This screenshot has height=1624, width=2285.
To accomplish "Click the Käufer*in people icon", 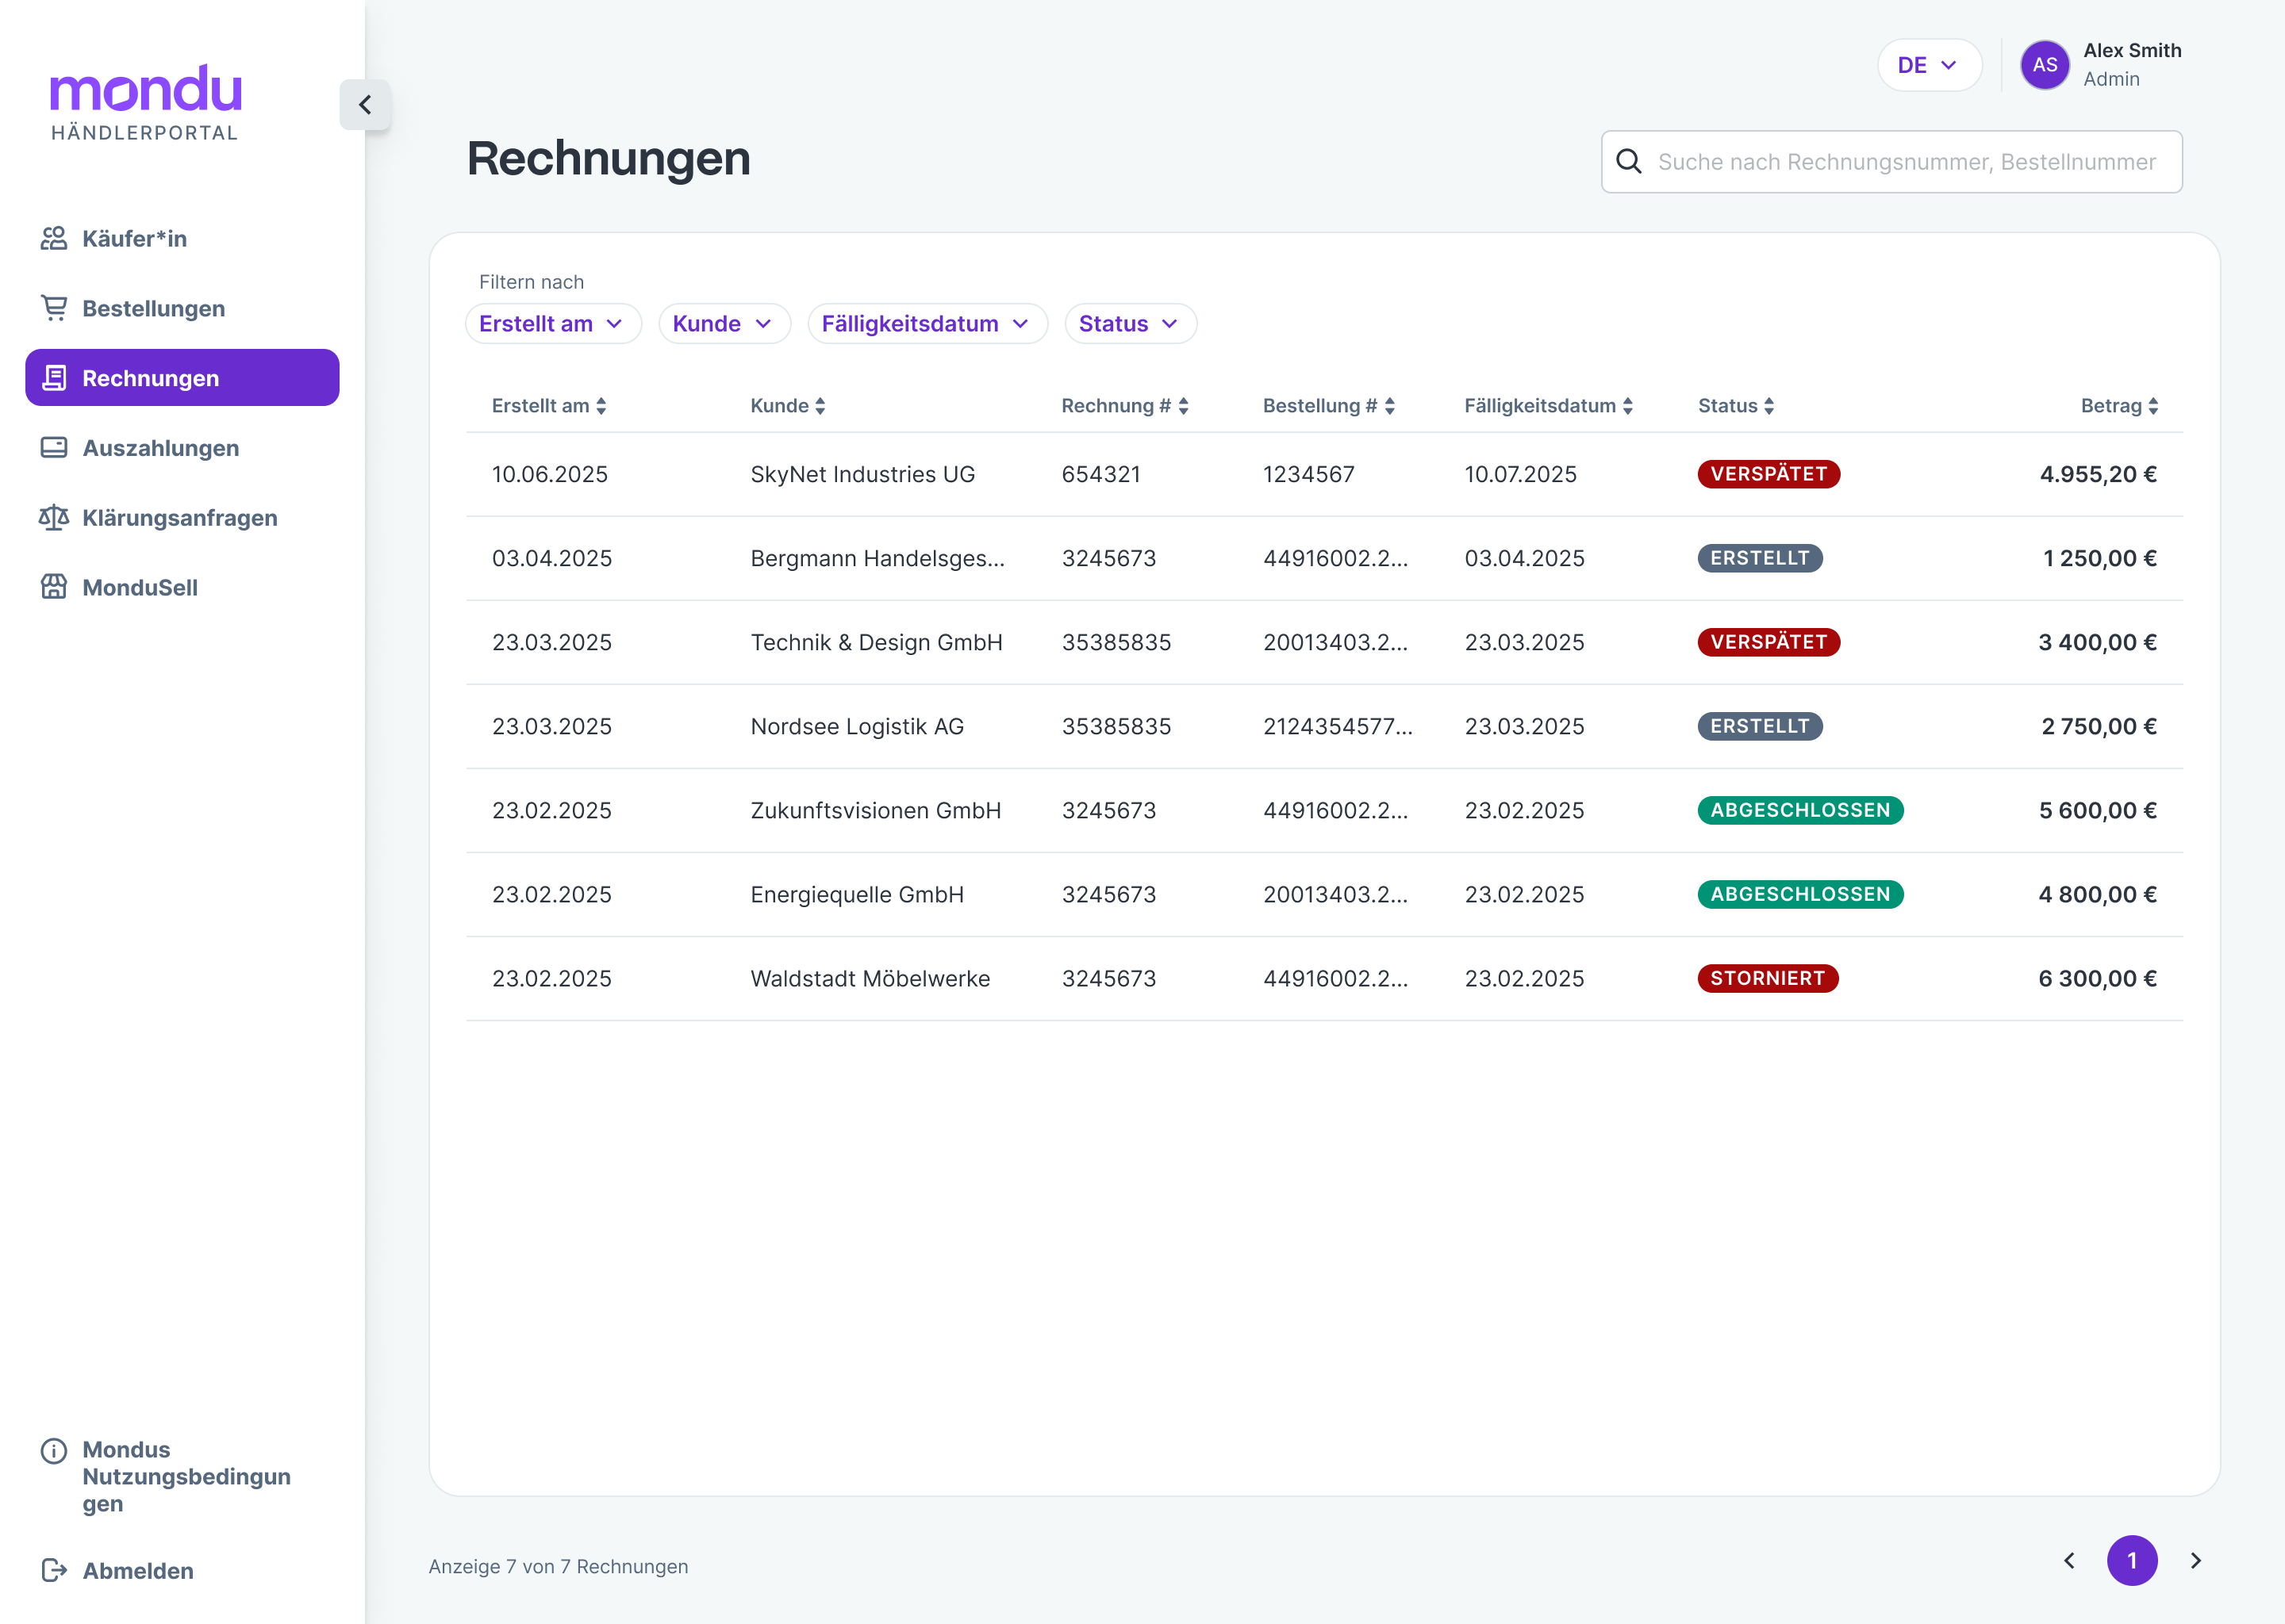I will click(x=54, y=238).
